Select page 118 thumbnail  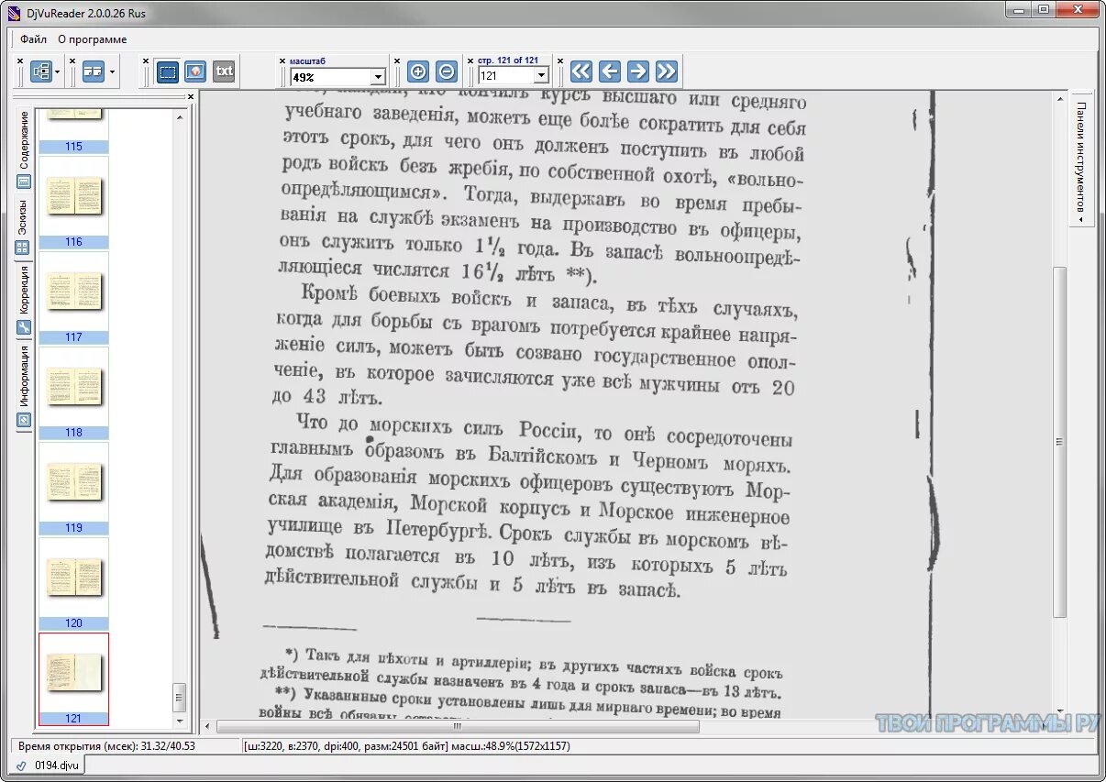tap(73, 392)
